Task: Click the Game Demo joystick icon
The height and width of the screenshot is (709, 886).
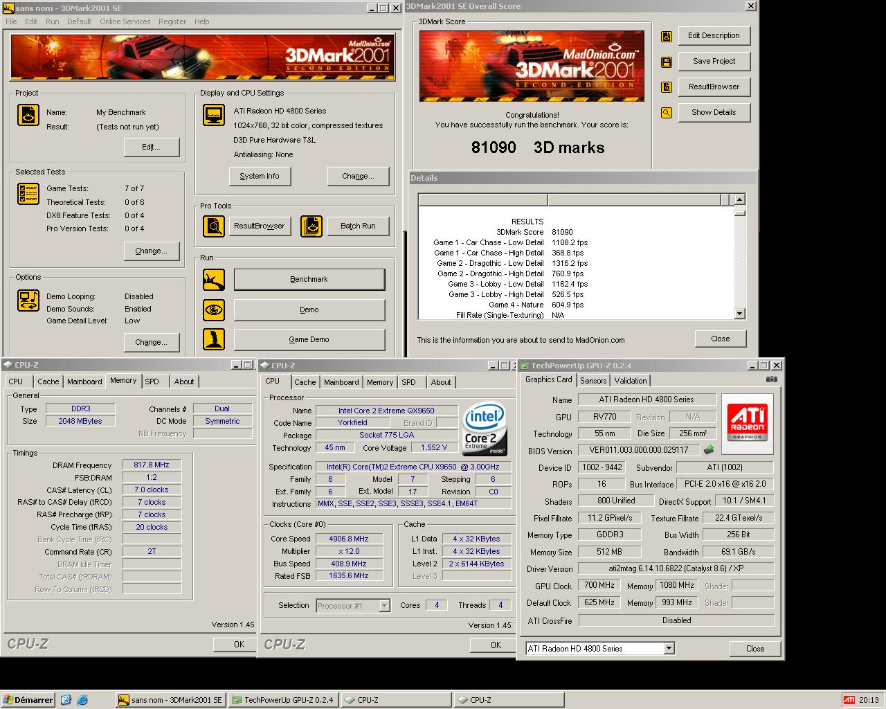Action: (x=214, y=339)
